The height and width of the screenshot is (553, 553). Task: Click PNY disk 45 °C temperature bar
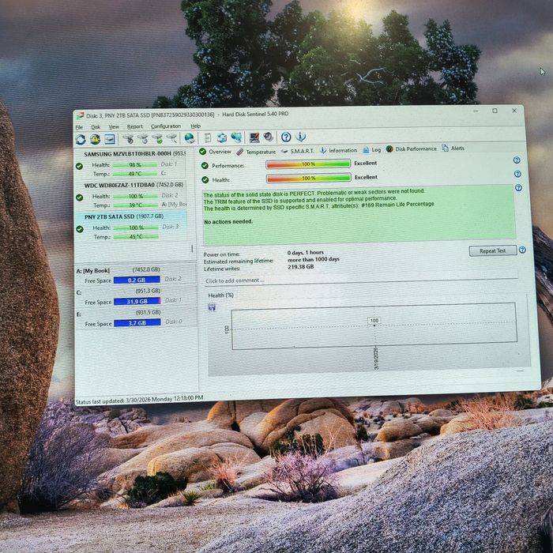coord(136,237)
